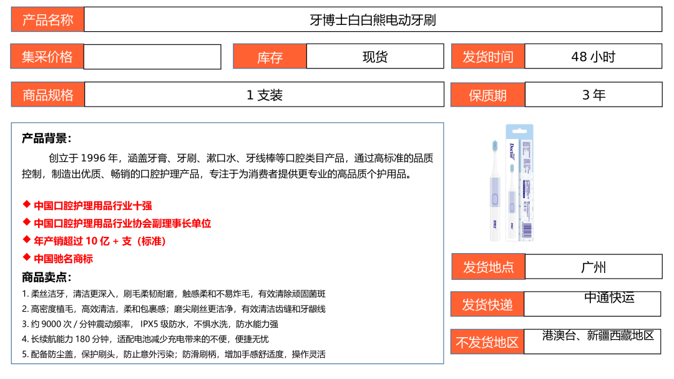The height and width of the screenshot is (379, 674).
Task: Click selling point 1 about 柔丝洁牙
Action: [173, 294]
